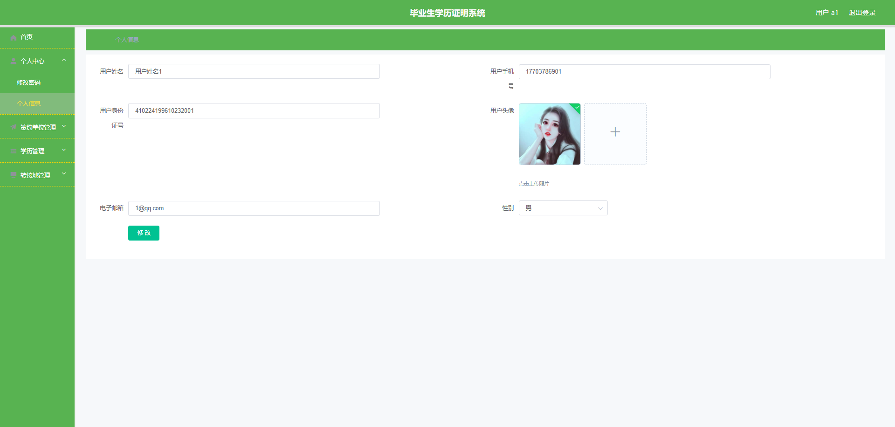895x427 pixels.
Task: Click the 个人信息 breadcrumb in the header bar
Action: 127,40
